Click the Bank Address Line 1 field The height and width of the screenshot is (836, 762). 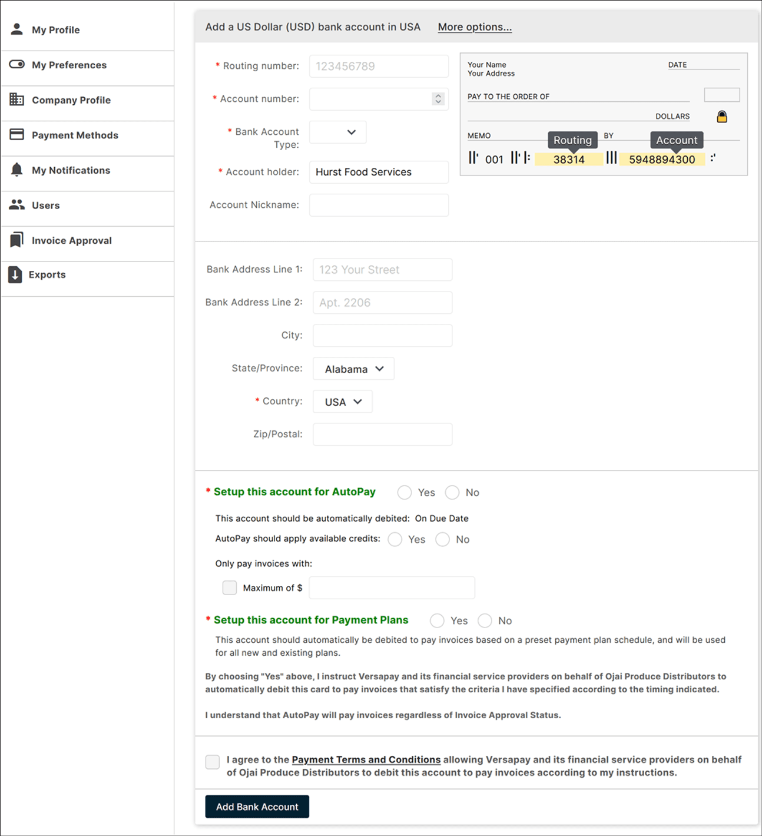point(383,270)
